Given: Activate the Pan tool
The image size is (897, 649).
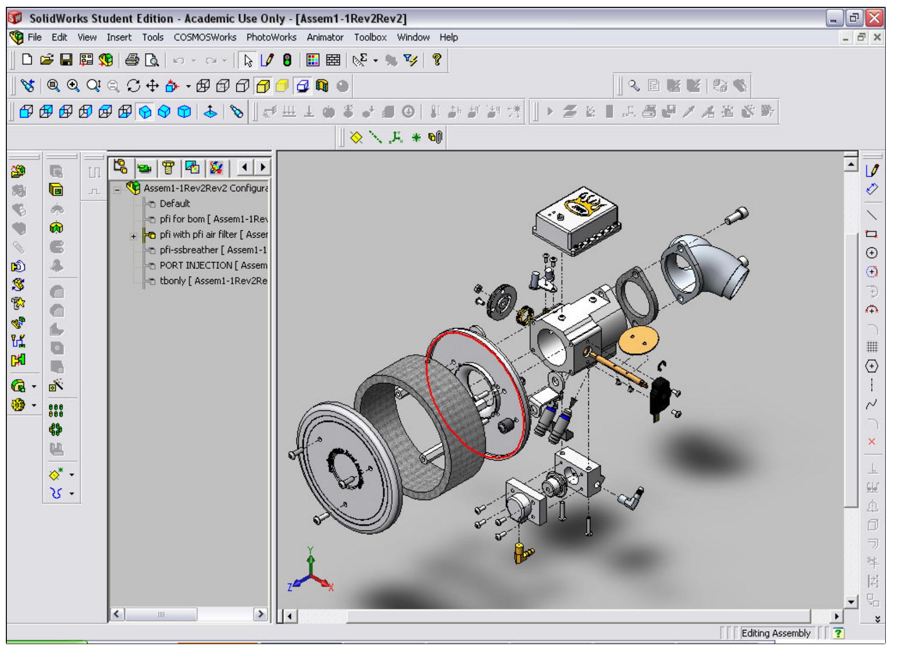Looking at the screenshot, I should (153, 86).
